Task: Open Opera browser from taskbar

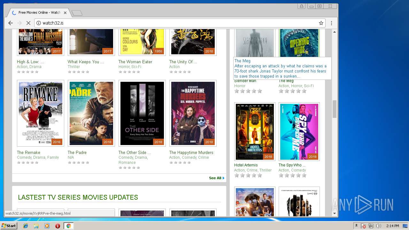Action: (x=58, y=226)
